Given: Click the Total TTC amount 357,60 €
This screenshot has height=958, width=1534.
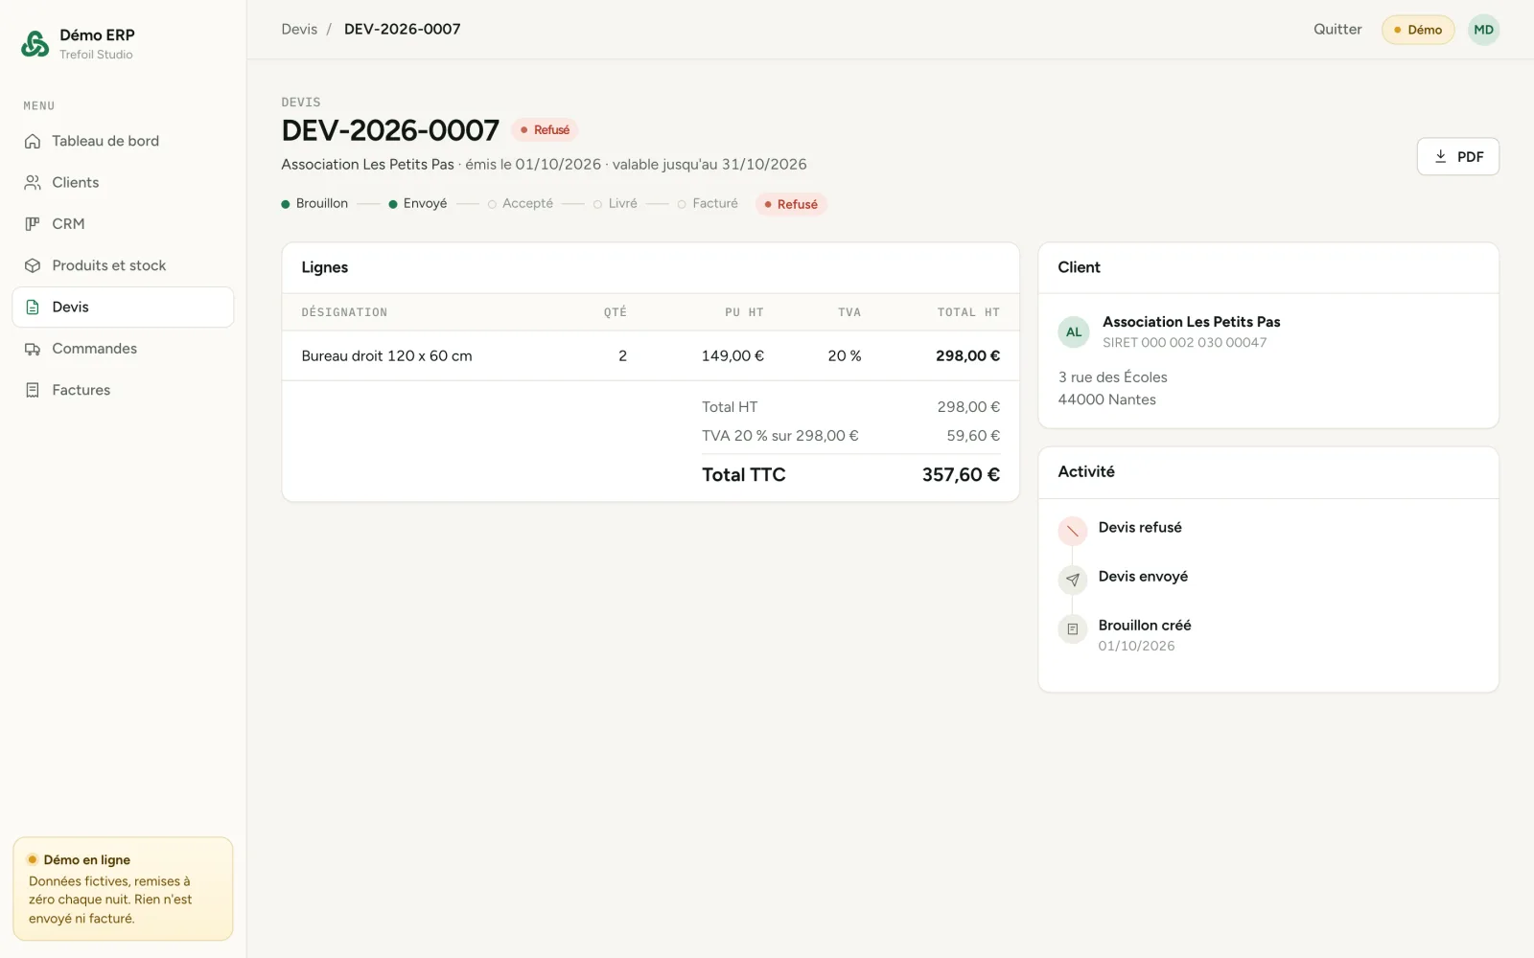Looking at the screenshot, I should pyautogui.click(x=961, y=475).
